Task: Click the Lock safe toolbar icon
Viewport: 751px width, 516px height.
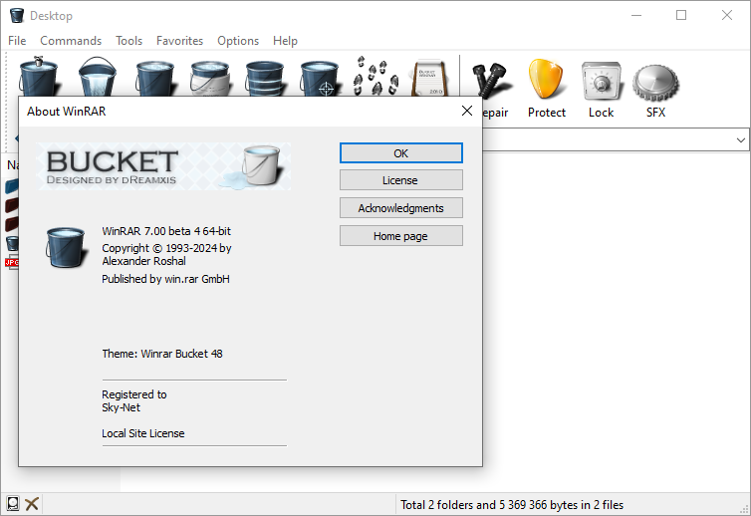Action: pos(602,81)
